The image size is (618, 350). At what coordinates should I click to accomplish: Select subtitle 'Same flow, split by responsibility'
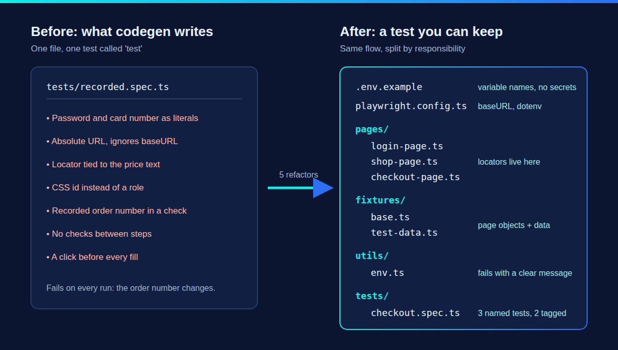403,48
